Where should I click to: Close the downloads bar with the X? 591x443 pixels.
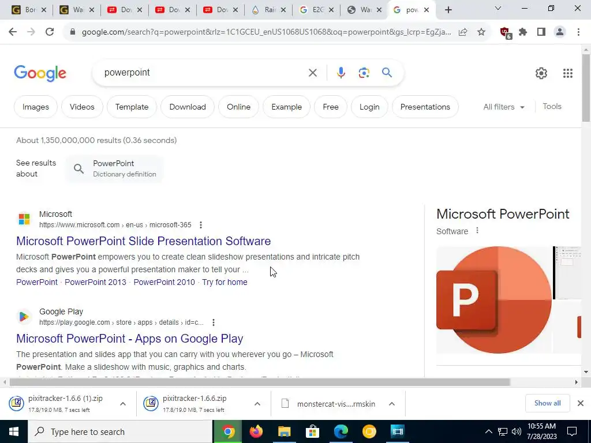(x=581, y=403)
